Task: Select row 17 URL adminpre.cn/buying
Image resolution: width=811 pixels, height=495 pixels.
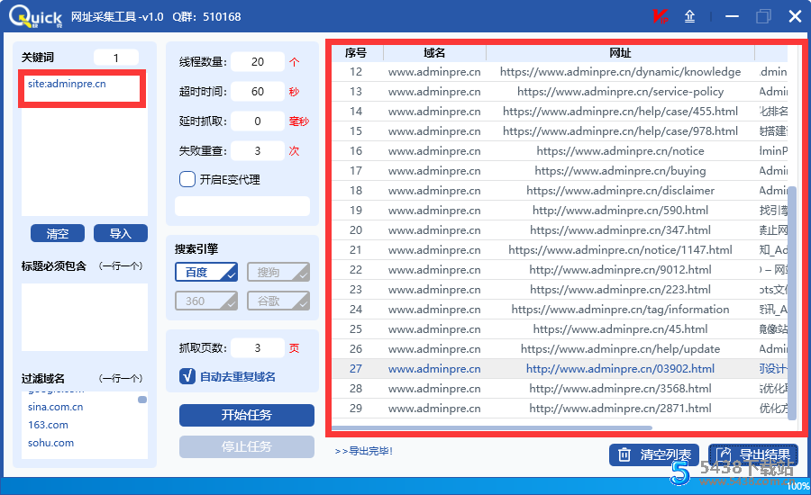Action: click(620, 170)
